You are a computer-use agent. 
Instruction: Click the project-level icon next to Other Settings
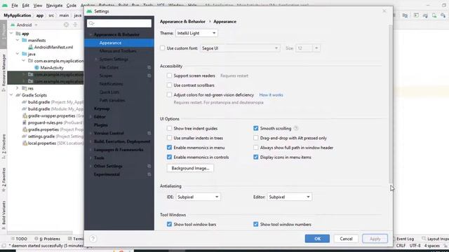pos(149,166)
